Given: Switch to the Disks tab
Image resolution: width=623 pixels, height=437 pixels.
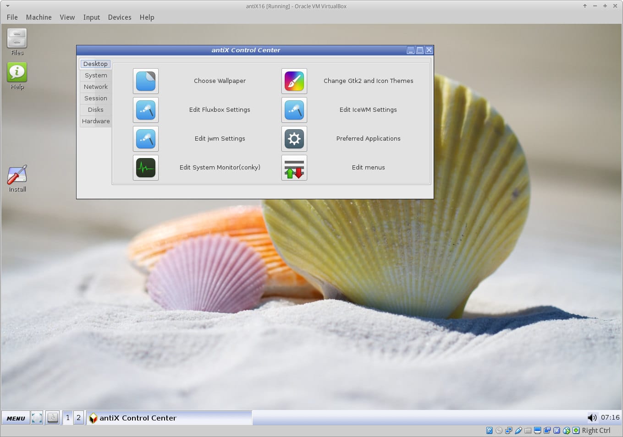Looking at the screenshot, I should pyautogui.click(x=96, y=110).
